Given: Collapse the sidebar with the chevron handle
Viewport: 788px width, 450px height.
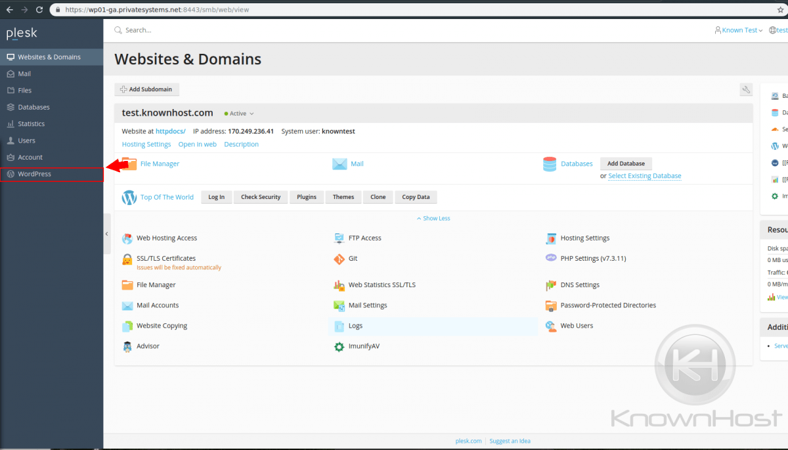Looking at the screenshot, I should click(x=106, y=233).
